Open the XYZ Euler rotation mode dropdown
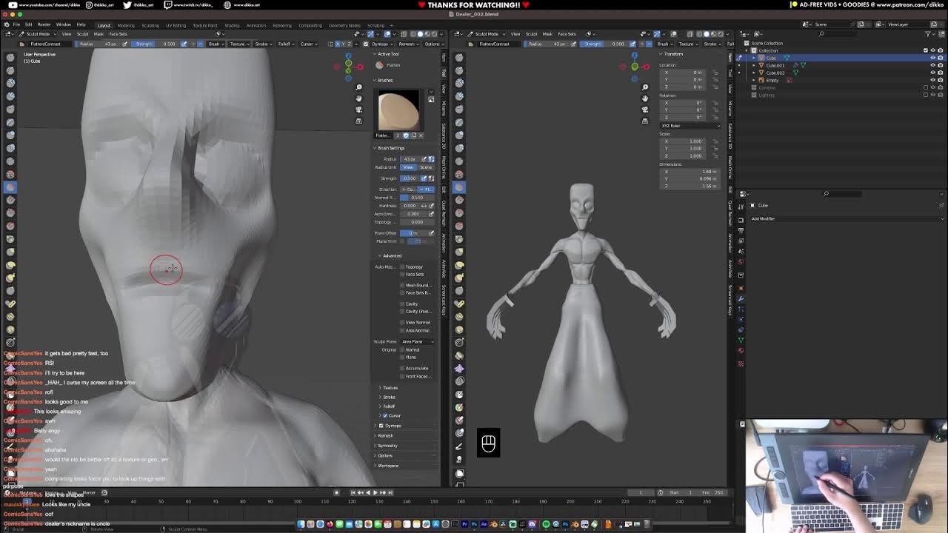Screen dimensions: 948x533 690,126
